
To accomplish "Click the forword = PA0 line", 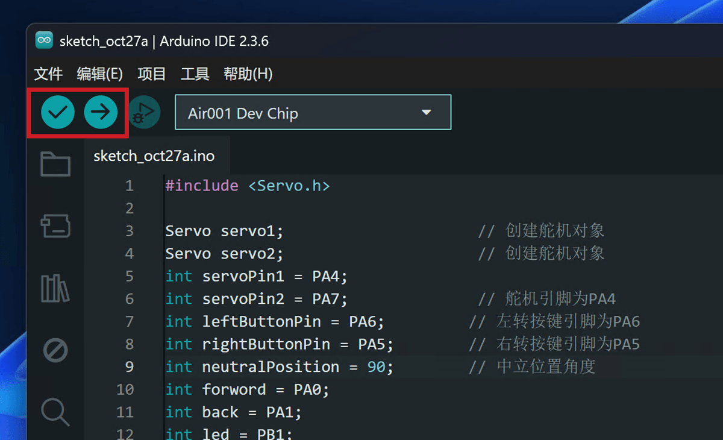I will coord(248,389).
